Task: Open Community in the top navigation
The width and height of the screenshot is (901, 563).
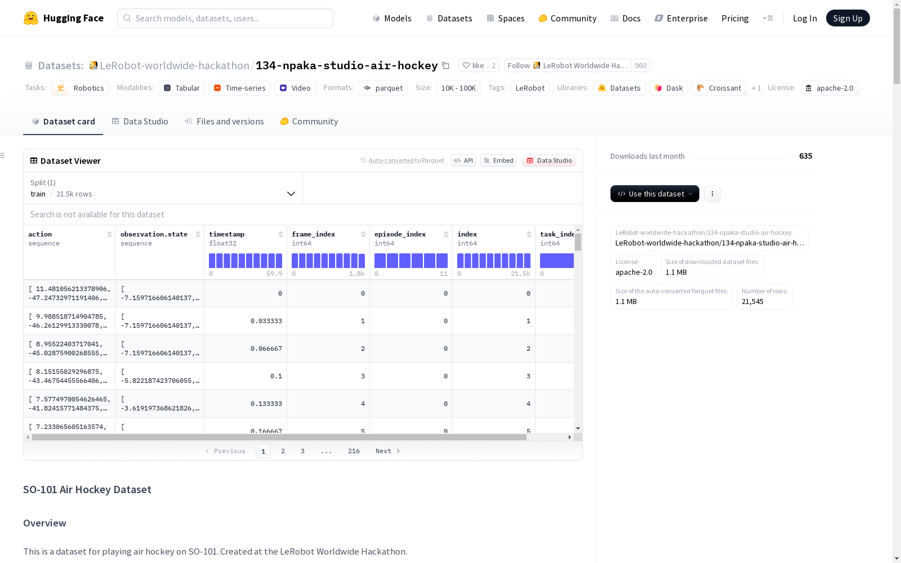Action: pos(568,18)
